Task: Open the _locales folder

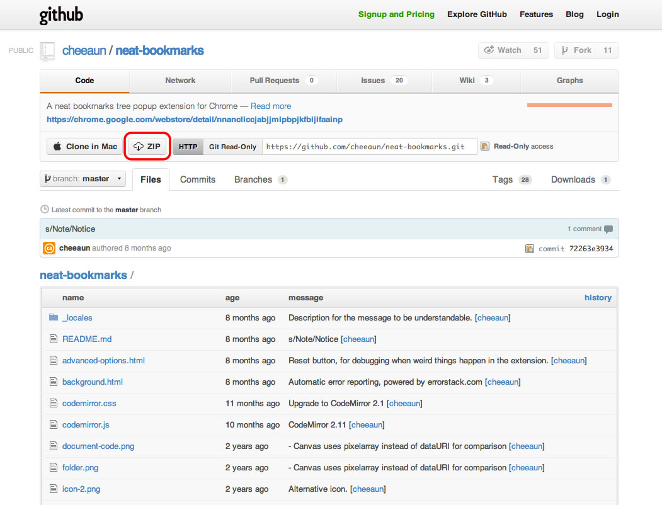Action: [x=77, y=318]
